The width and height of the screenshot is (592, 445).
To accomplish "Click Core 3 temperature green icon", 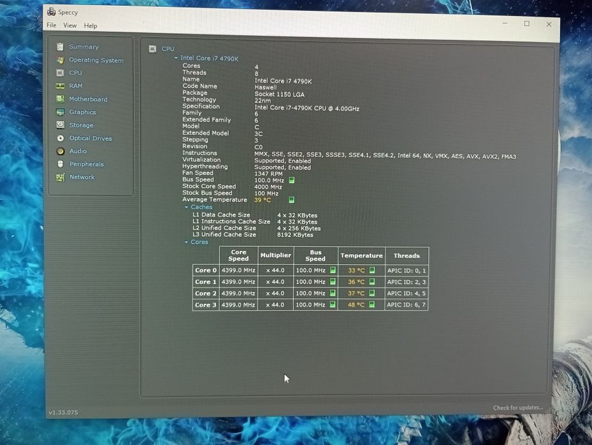I will coord(372,304).
